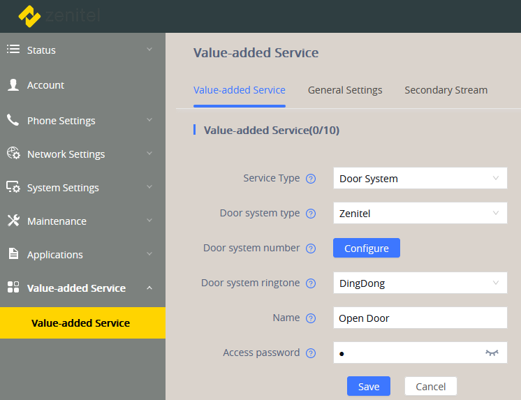The width and height of the screenshot is (521, 400).
Task: Switch to the General Settings tab
Action: [x=345, y=90]
